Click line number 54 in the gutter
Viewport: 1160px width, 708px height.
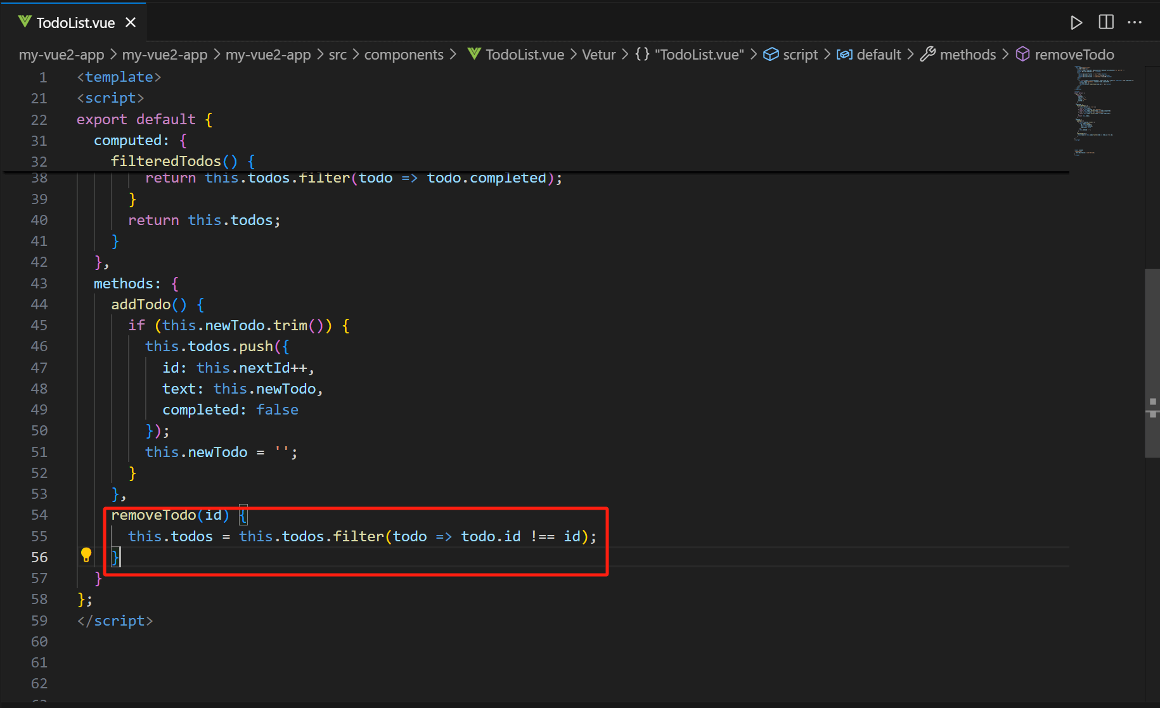(39, 515)
